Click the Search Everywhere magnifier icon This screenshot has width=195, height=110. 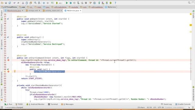pyautogui.click(x=189, y=3)
